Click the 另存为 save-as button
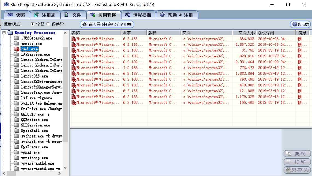312x176 pixels. 297,170
